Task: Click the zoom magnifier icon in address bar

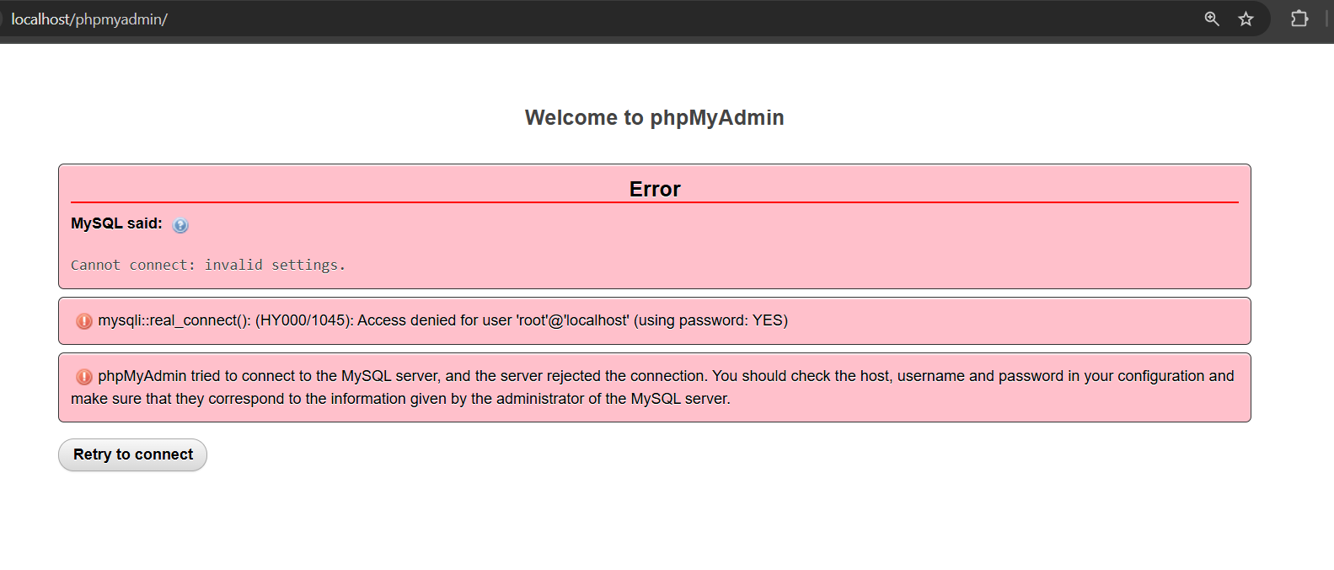Action: click(1212, 19)
